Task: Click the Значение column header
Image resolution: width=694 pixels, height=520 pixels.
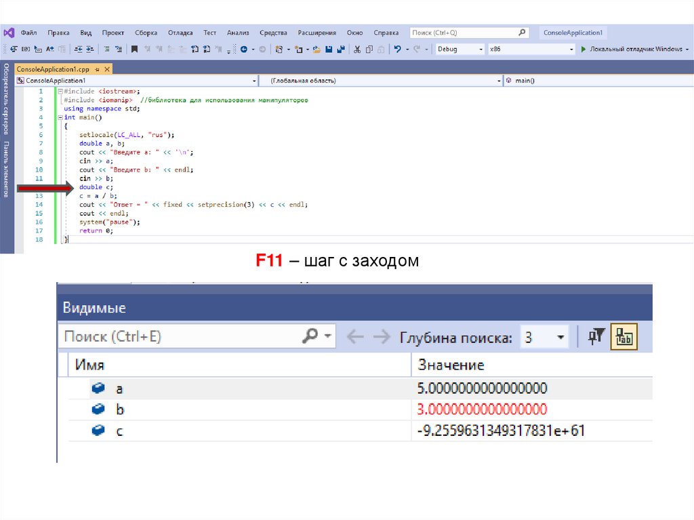Action: pos(451,365)
